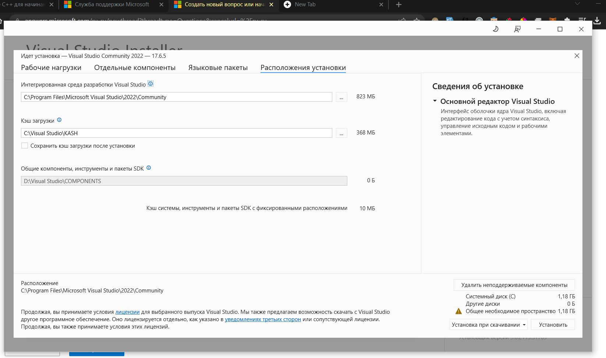Open the Установка при скачивании dropdown
This screenshot has width=606, height=358.
[489, 324]
